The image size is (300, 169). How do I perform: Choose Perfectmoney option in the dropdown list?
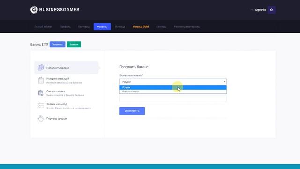pos(173,92)
